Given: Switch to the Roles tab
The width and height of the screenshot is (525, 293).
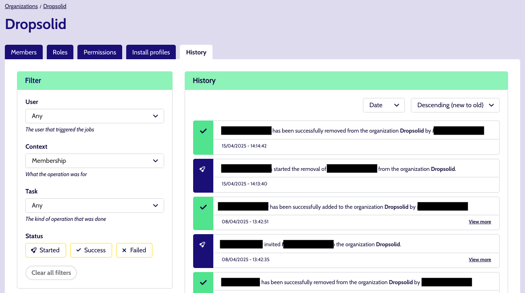Looking at the screenshot, I should (x=60, y=52).
